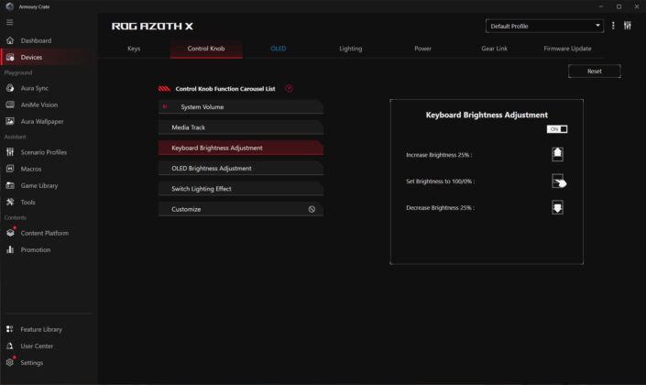The width and height of the screenshot is (646, 385).
Task: Minimize the Armoury Crate window
Action: 601,6
